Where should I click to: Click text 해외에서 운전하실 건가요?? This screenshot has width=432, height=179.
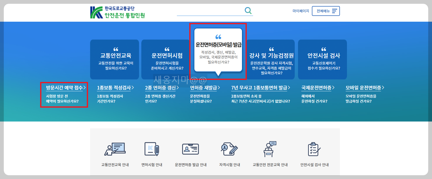pyautogui.click(x=314, y=99)
